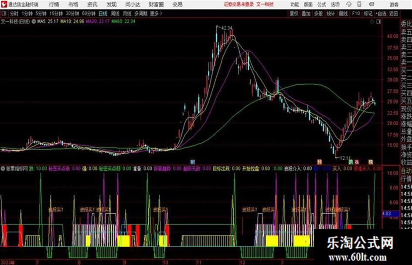
Task: Expand the indicator dropdown next to 文一科技(日线)
Action: 34,21
